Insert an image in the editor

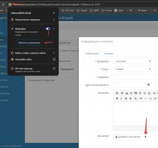[127, 93]
